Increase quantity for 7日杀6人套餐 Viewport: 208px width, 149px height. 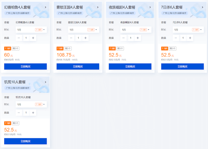pyautogui.click(x=190, y=38)
